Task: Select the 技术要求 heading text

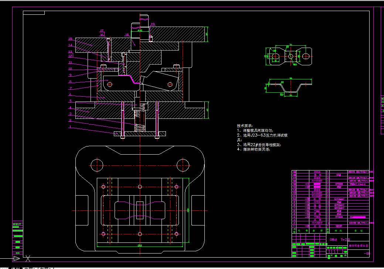Action: [245, 126]
